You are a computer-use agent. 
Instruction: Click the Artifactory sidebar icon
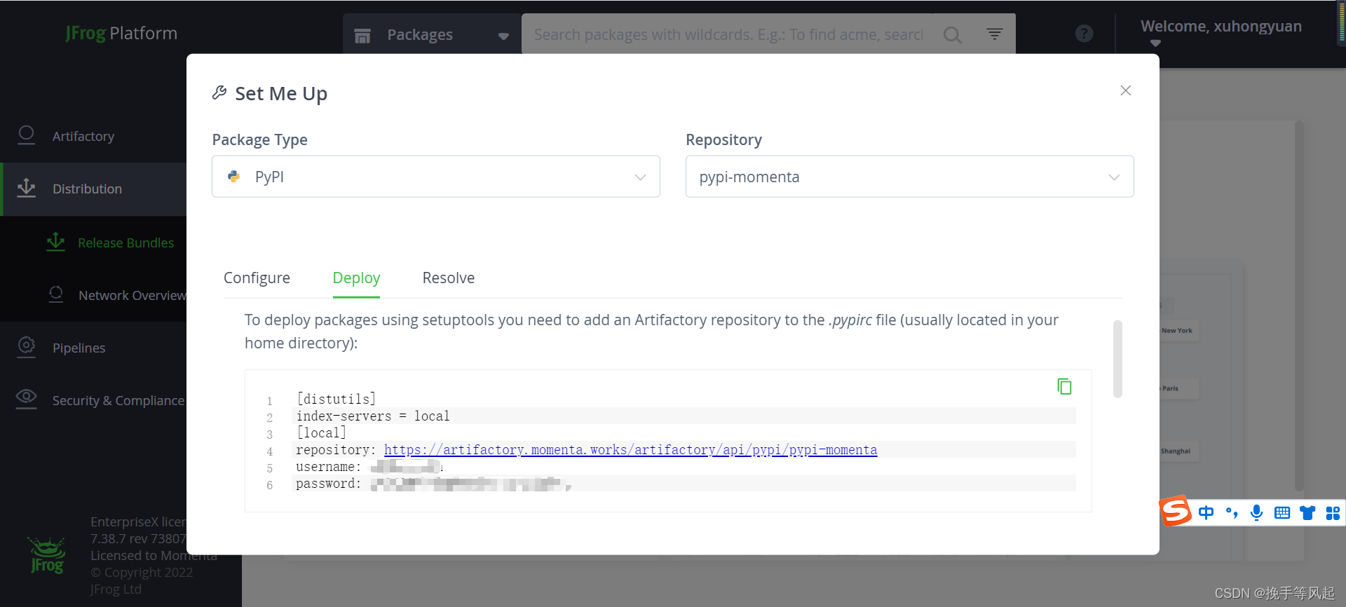(26, 135)
